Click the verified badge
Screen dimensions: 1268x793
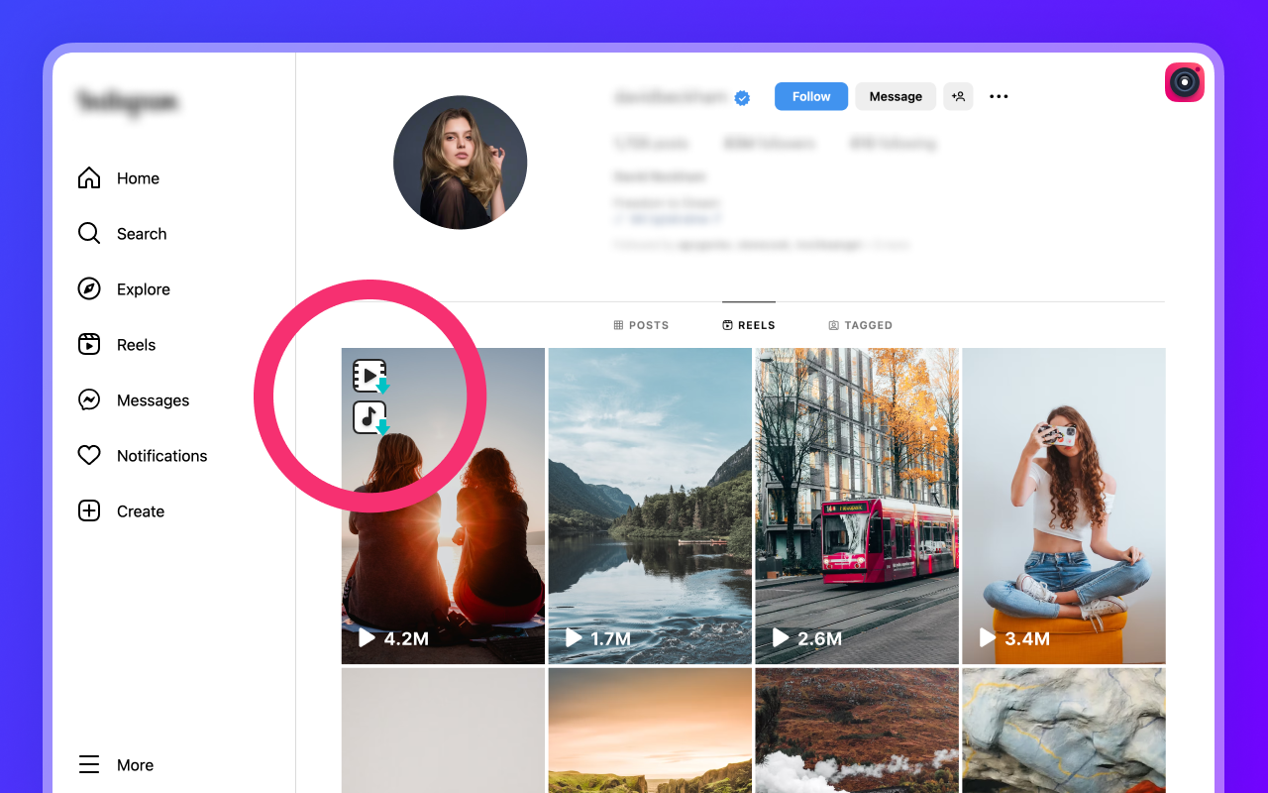pos(742,97)
